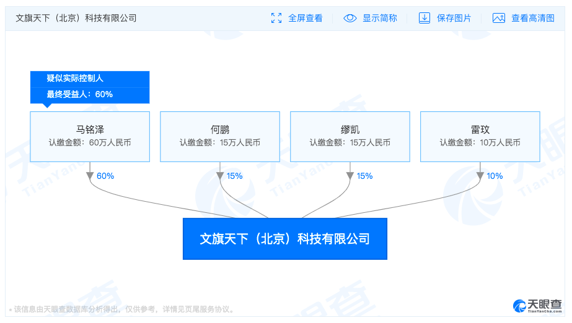572x323 pixels.
Task: Click the 60% share percentage label
Action: pyautogui.click(x=105, y=176)
